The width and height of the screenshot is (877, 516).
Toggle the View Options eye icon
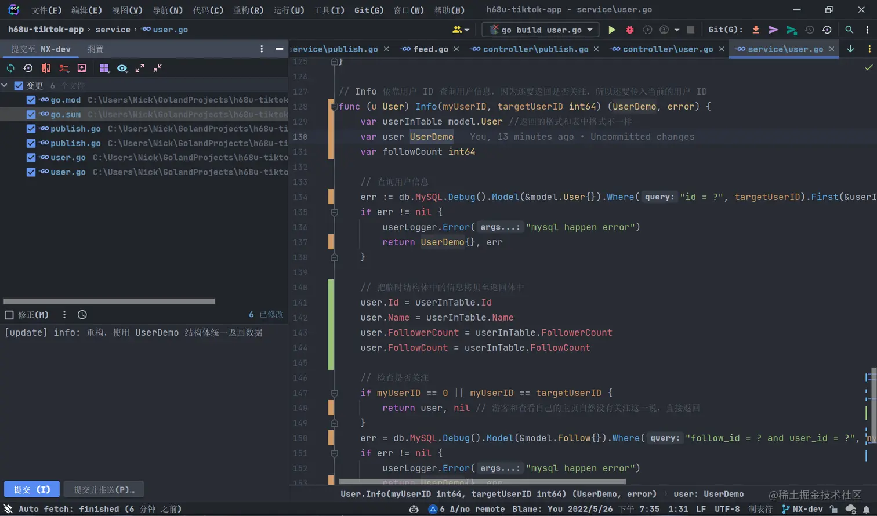(122, 68)
